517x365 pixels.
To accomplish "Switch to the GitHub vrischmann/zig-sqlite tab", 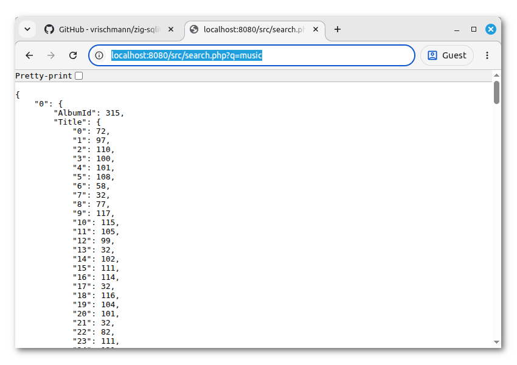I will click(x=109, y=29).
